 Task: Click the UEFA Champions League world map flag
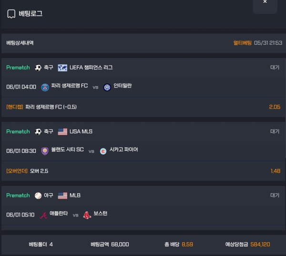tap(62, 68)
